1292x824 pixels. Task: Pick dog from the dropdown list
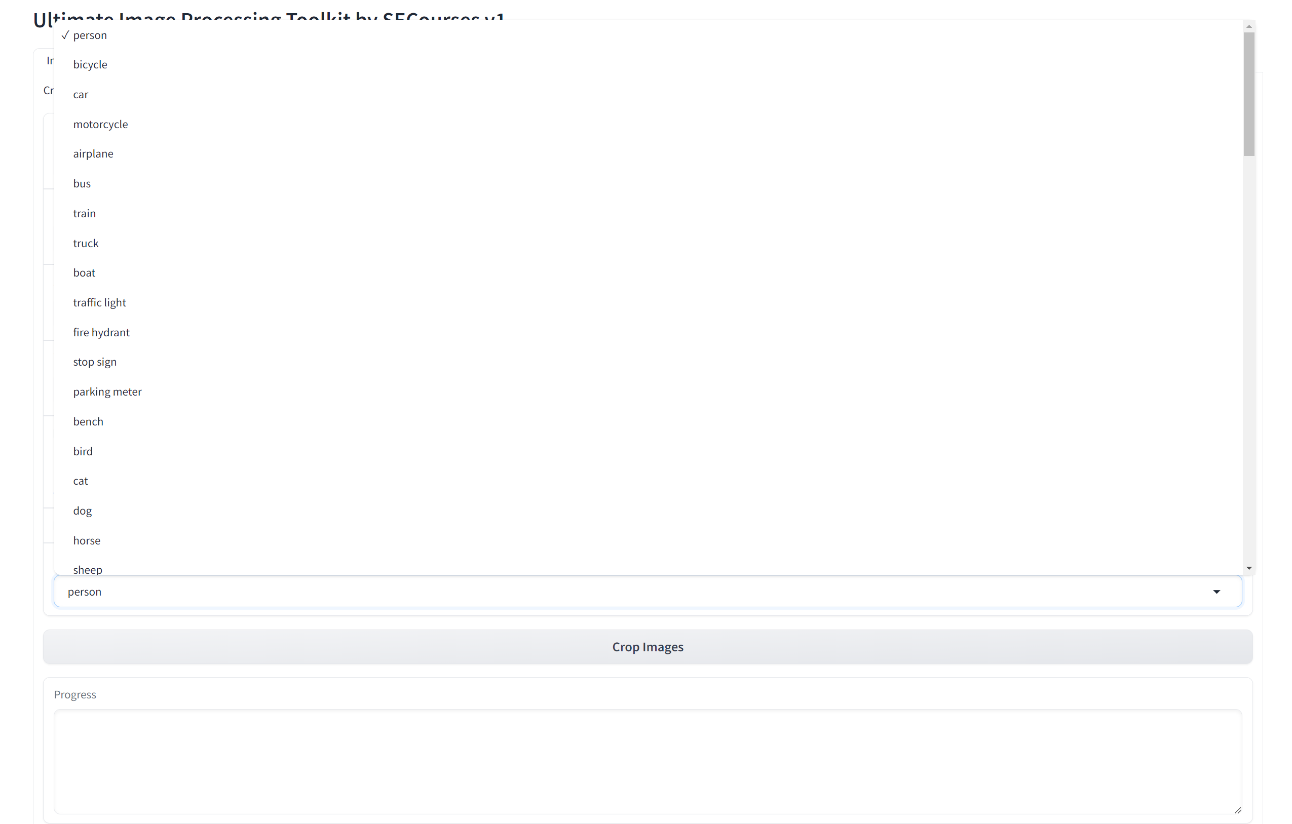tap(82, 511)
